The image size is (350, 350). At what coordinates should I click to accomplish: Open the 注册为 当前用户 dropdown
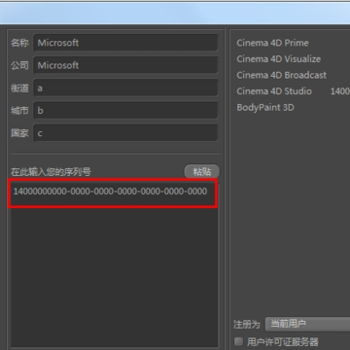(307, 324)
